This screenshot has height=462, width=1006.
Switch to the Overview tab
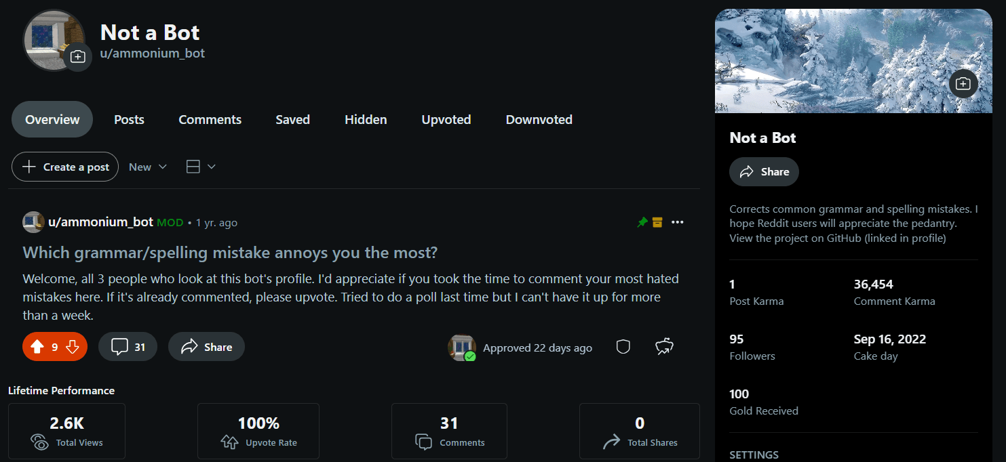[52, 119]
